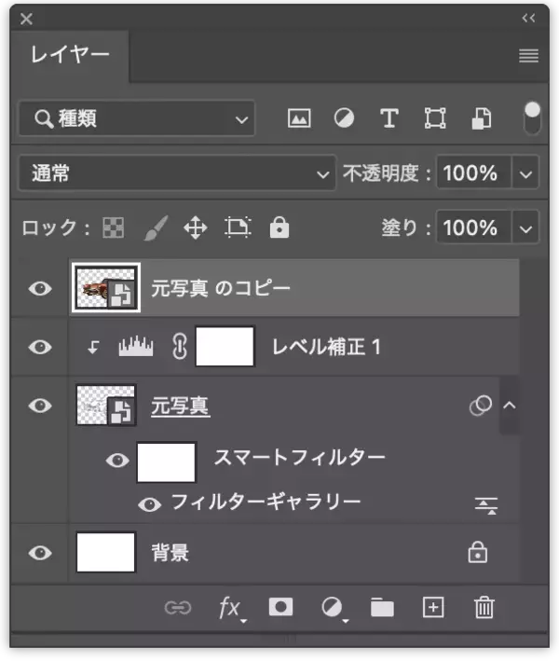Toggle the layer filtering on/off switch

pos(532,118)
